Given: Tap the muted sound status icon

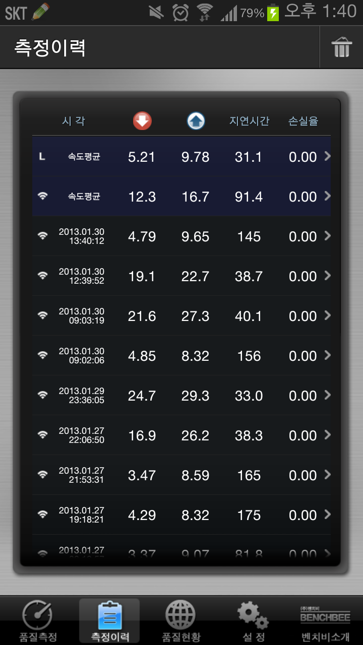Looking at the screenshot, I should pyautogui.click(x=157, y=12).
